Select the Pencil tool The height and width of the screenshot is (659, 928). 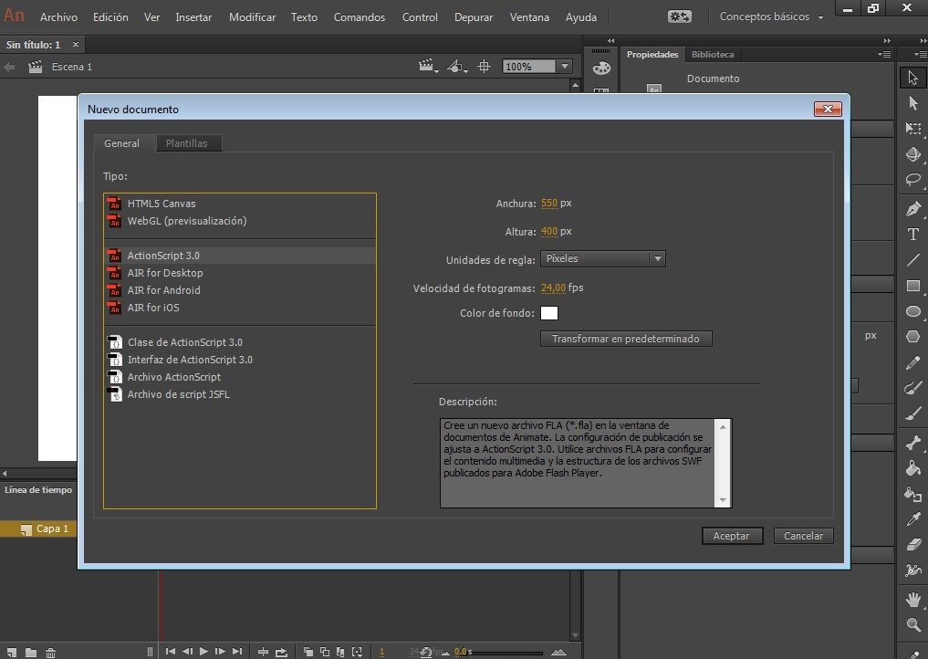click(x=912, y=363)
